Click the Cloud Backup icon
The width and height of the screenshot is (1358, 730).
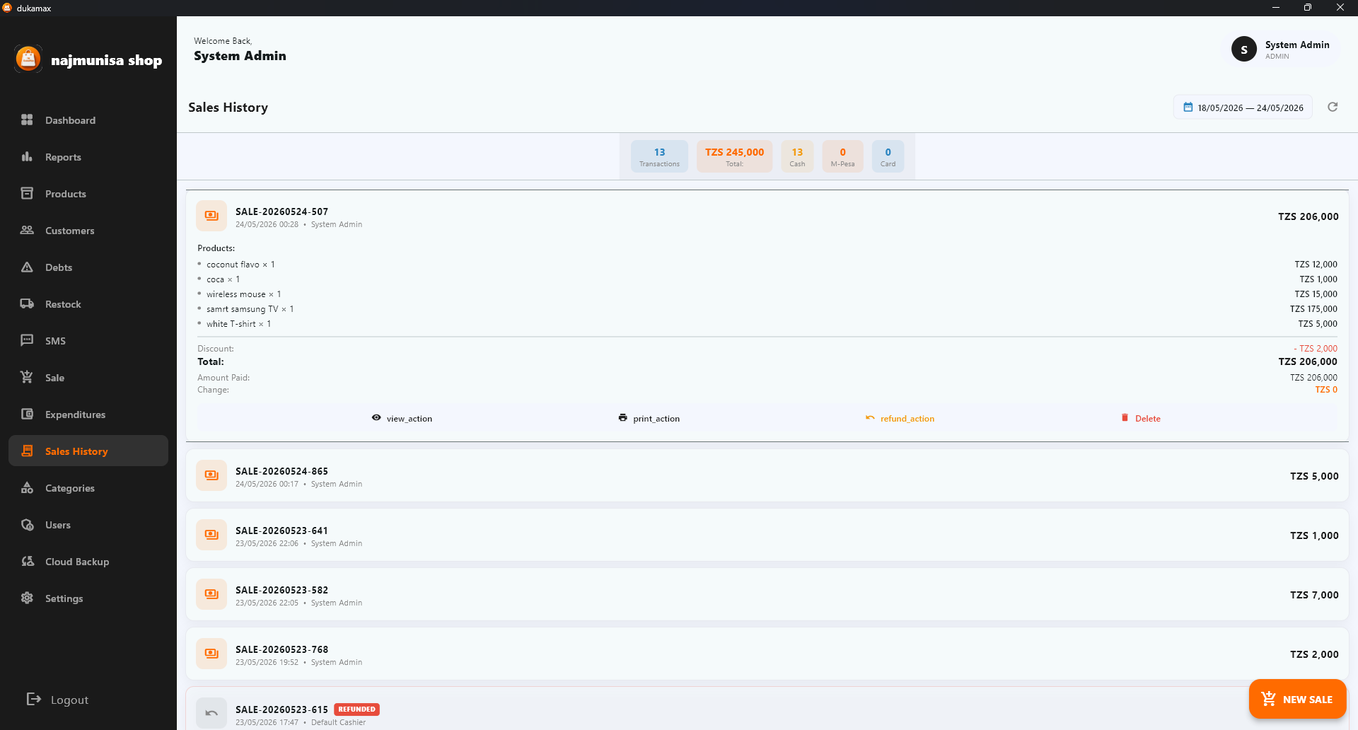(27, 561)
